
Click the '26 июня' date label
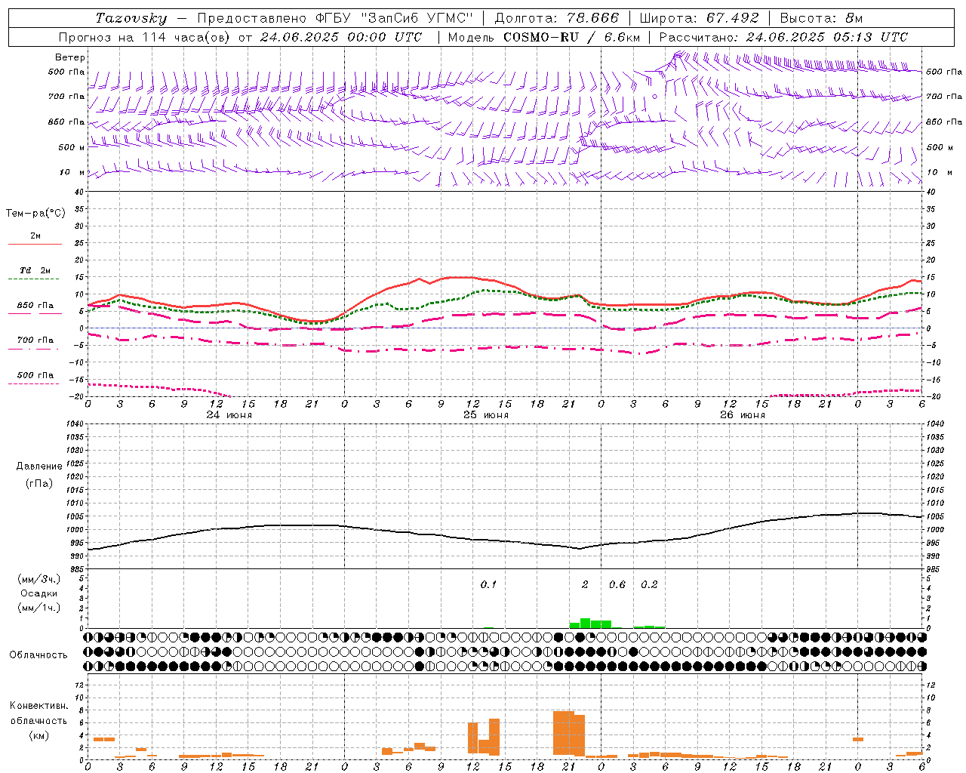pyautogui.click(x=743, y=415)
